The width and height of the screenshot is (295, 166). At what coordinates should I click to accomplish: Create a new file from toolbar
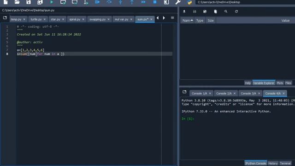(6, 2)
